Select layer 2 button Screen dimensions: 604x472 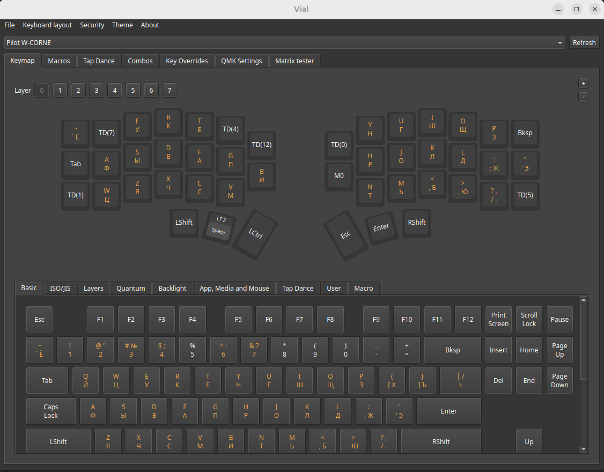(x=78, y=91)
